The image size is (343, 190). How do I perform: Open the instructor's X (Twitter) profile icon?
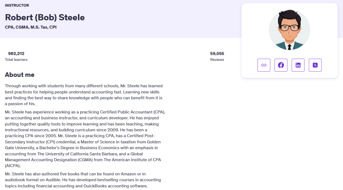click(x=315, y=65)
